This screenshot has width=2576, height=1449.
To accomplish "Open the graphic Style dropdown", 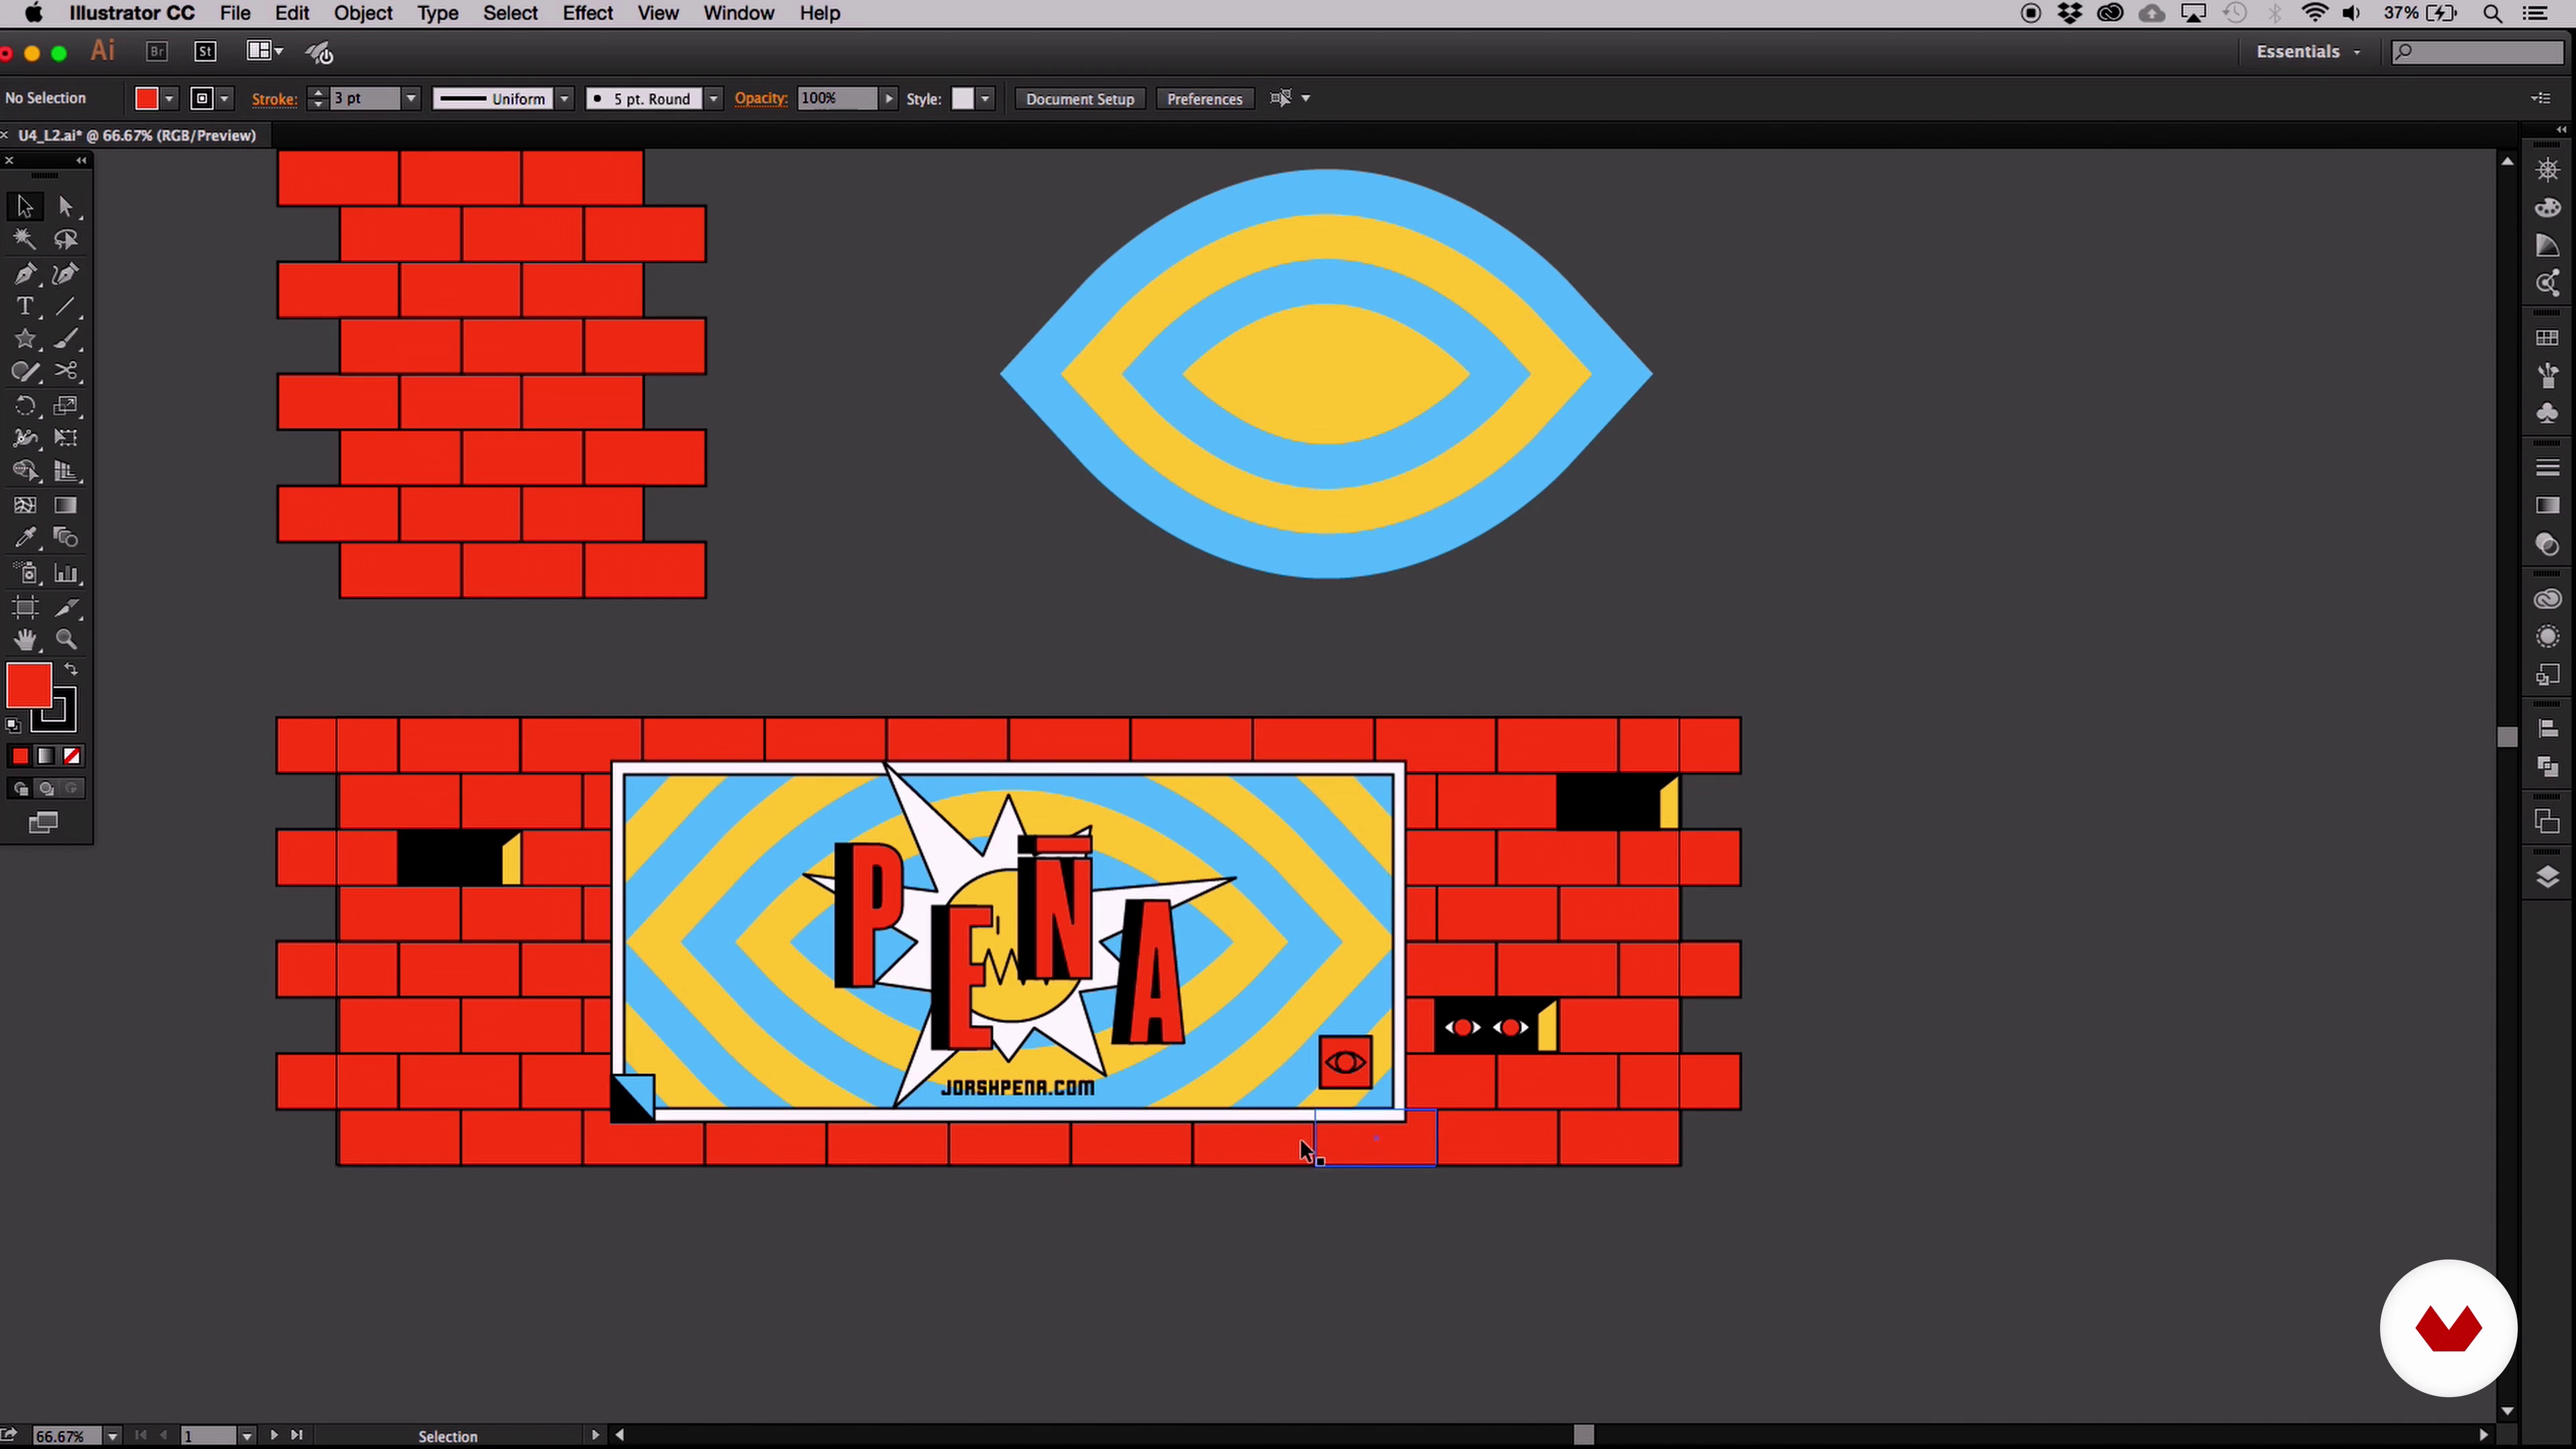I will [986, 98].
